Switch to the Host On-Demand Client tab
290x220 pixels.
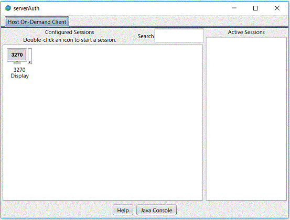(x=37, y=22)
